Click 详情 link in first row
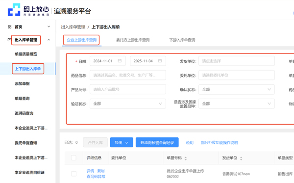The image size is (294, 183). point(90,171)
